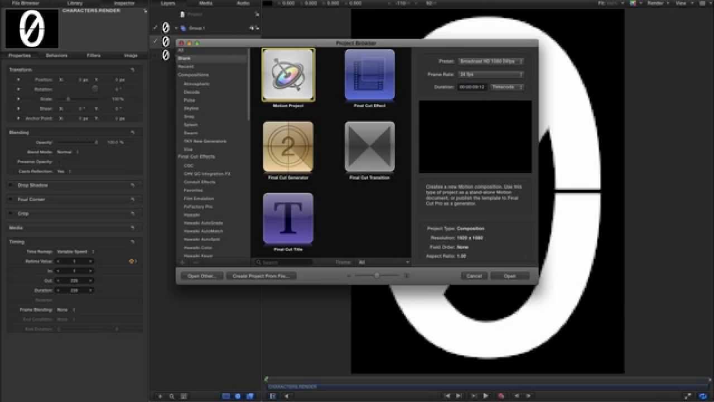The height and width of the screenshot is (402, 714).
Task: Click the keyframe diamond next to Retime Value
Action: (x=132, y=261)
